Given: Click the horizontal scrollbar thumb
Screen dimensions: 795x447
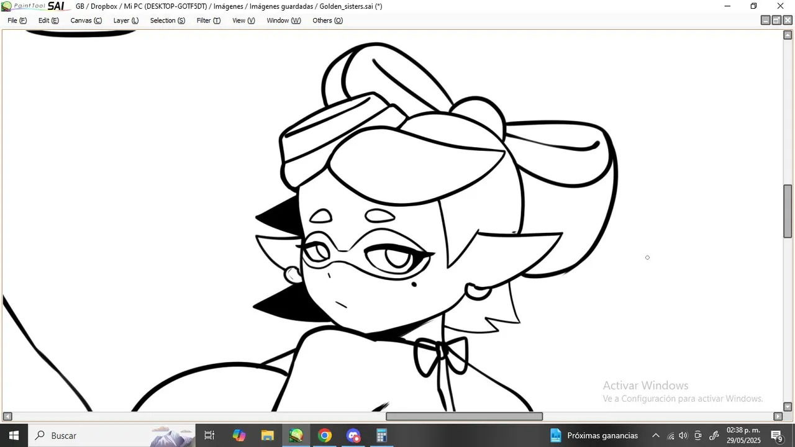Looking at the screenshot, I should (464, 417).
